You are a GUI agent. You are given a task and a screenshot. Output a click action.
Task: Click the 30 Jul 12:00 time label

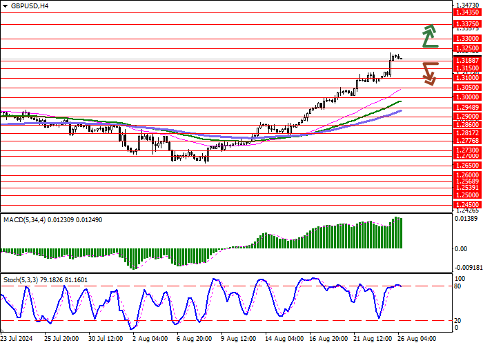click(106, 339)
